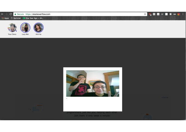
Task: Go back with the browser back arrow
Action: point(2,14)
